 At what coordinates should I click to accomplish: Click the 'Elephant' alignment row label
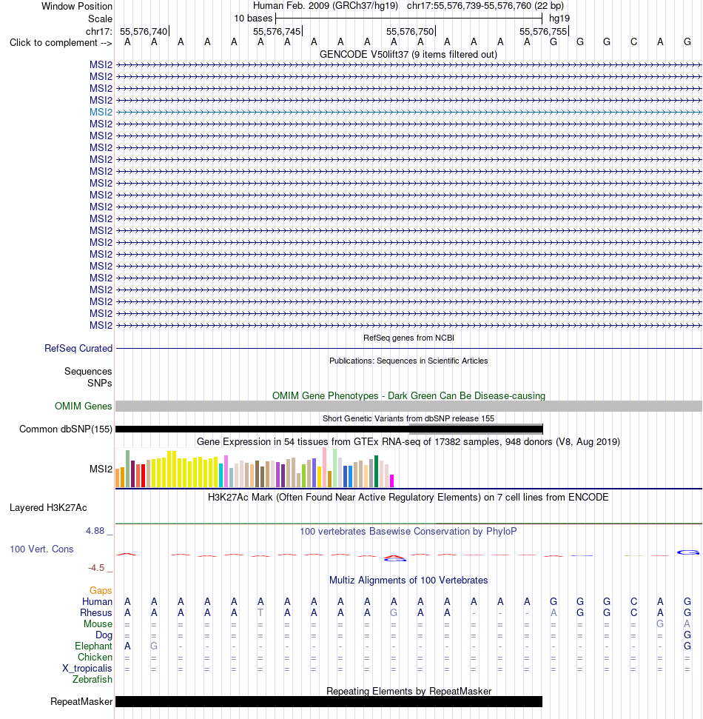point(93,646)
